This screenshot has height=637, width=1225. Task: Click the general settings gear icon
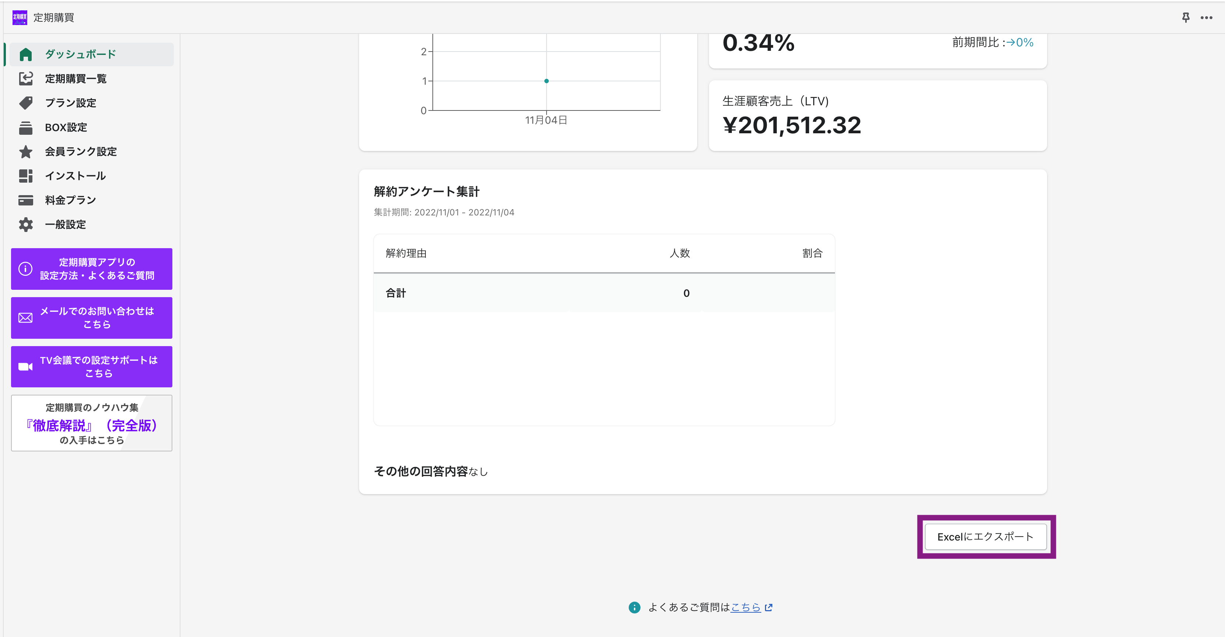click(26, 224)
